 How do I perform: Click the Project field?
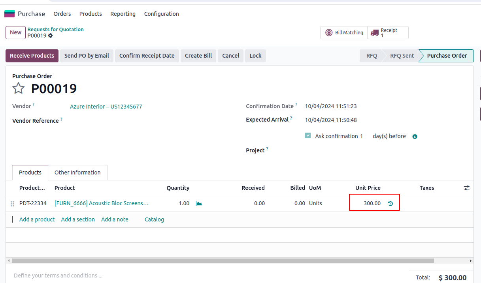point(386,150)
